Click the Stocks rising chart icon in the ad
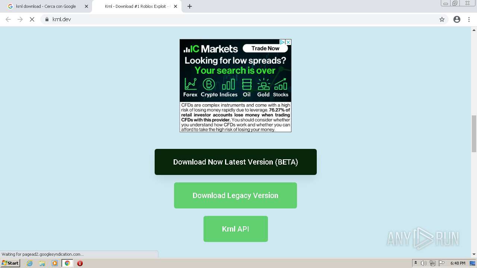The height and width of the screenshot is (268, 477). pos(281,84)
